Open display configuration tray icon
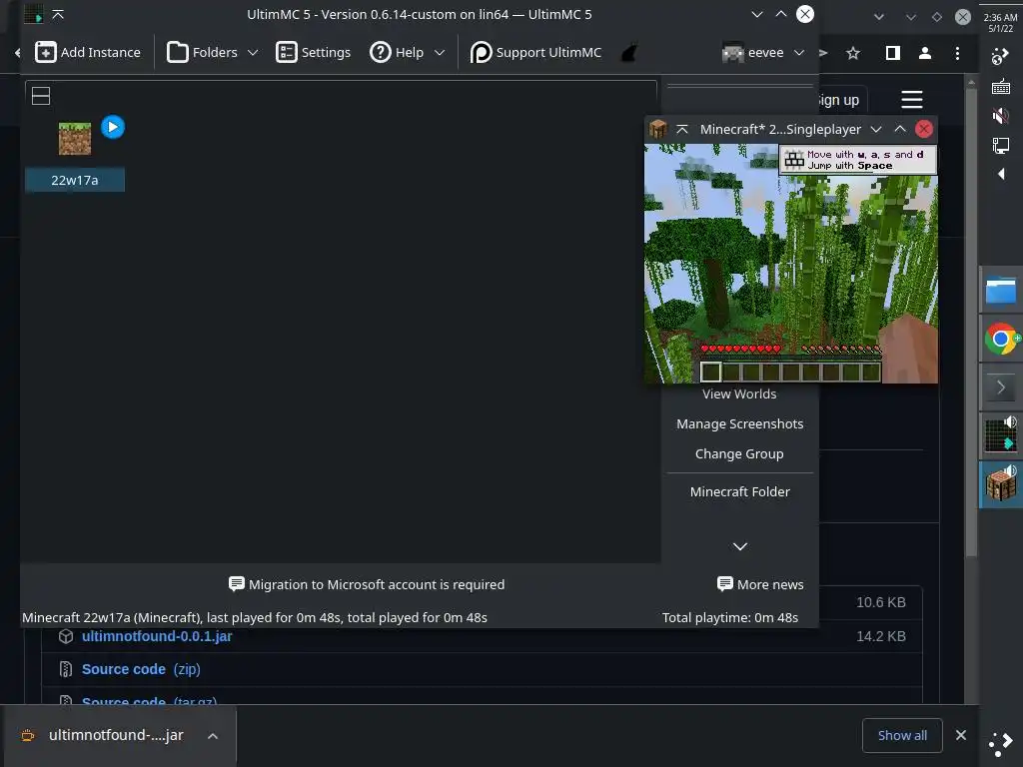Viewport: 1023px width, 767px height. pos(1000,145)
